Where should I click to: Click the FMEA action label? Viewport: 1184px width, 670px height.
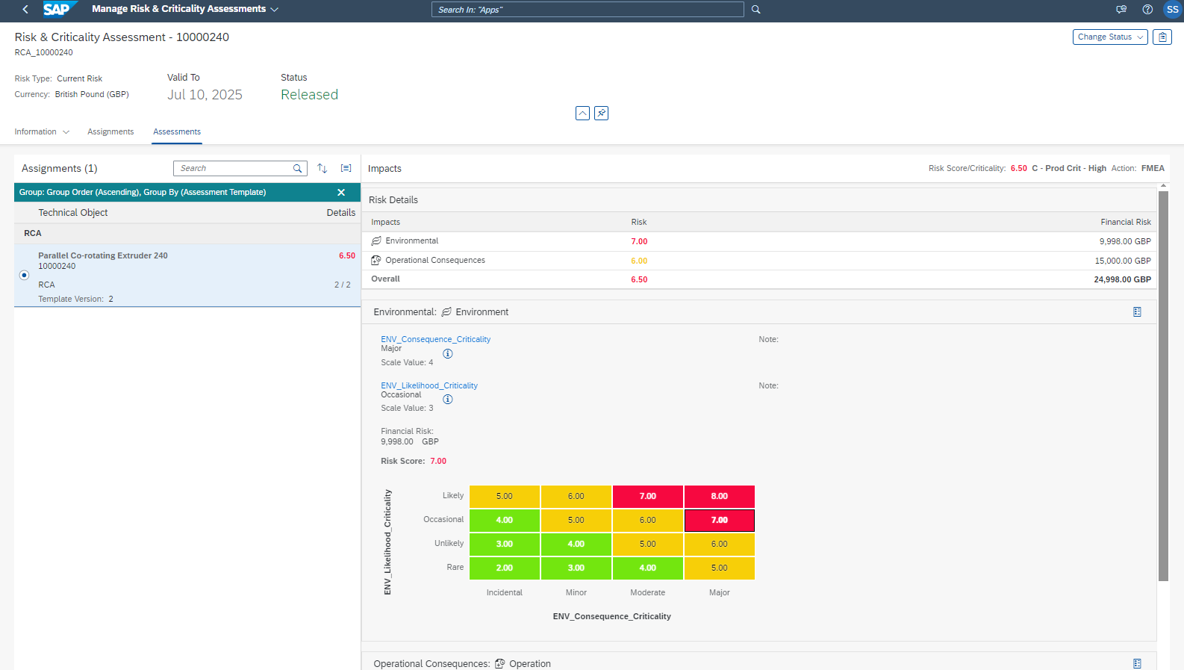pos(1153,169)
